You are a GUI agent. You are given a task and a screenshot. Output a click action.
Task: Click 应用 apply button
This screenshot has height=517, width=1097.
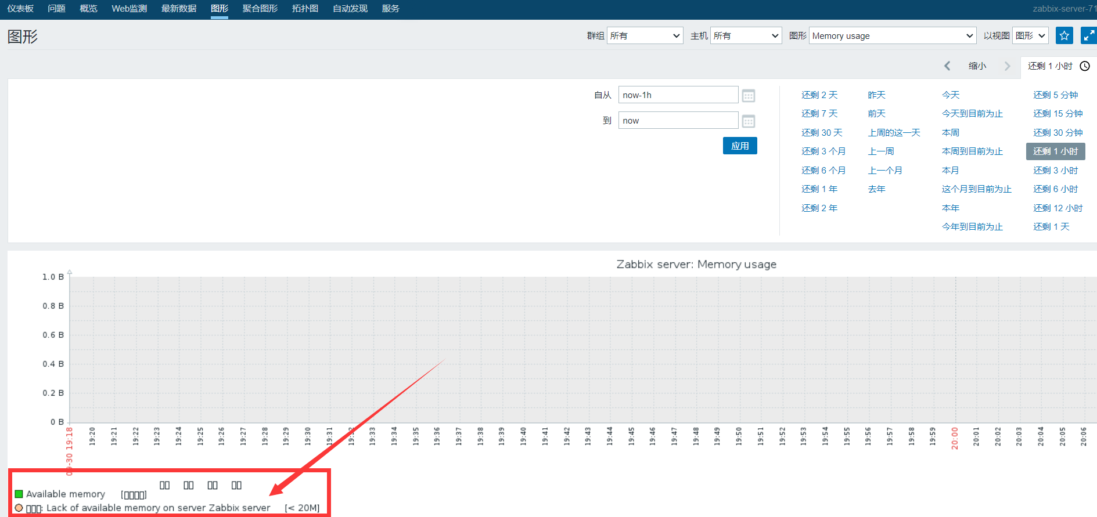click(740, 146)
